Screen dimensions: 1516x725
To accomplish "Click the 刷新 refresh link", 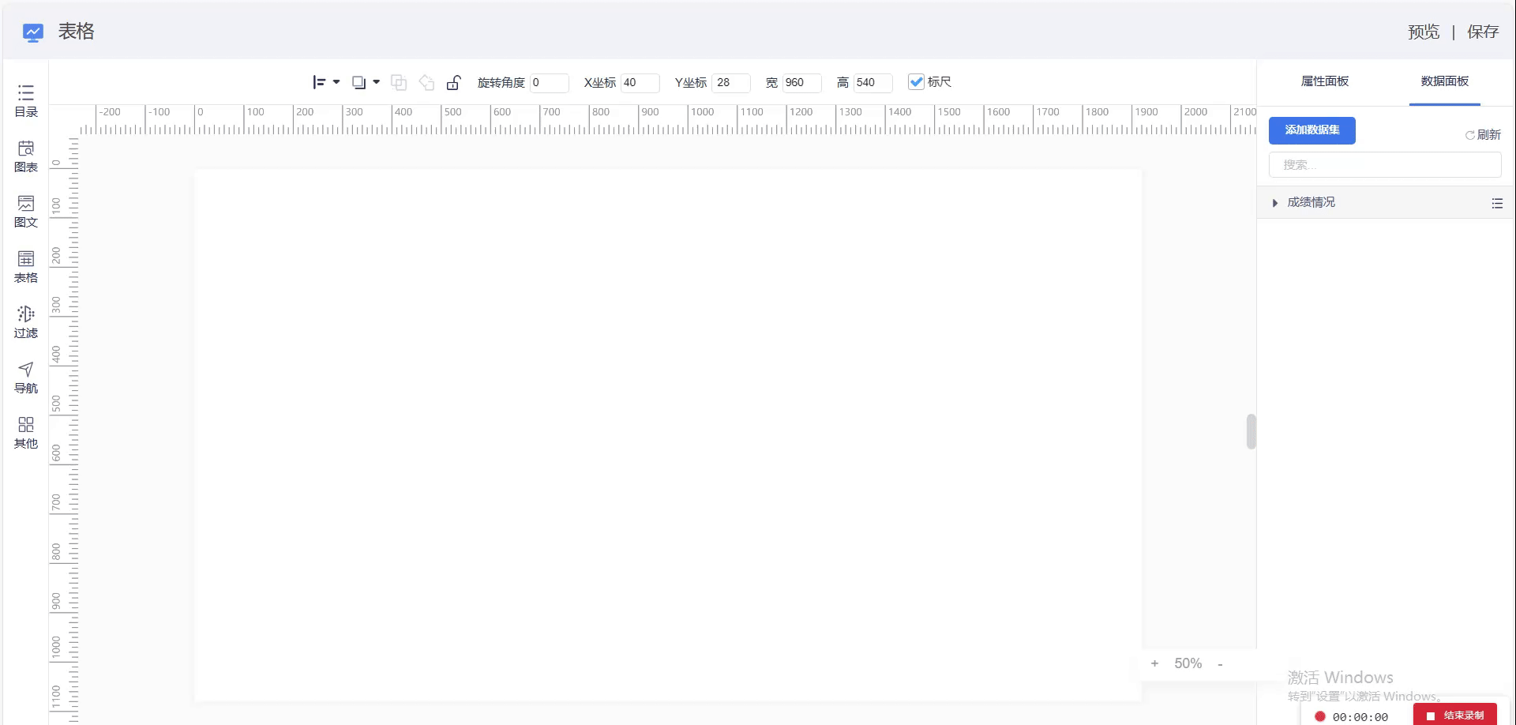I will (x=1484, y=135).
